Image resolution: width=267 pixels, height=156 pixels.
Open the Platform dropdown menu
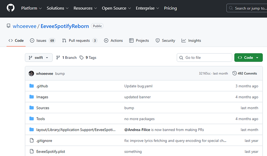pos(31,8)
